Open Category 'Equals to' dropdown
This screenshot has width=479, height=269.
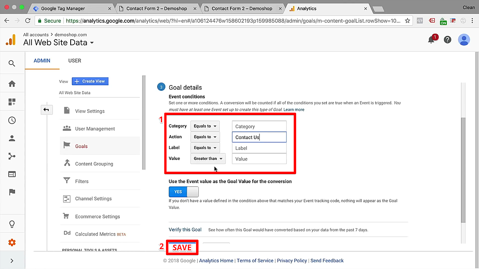[x=205, y=126]
